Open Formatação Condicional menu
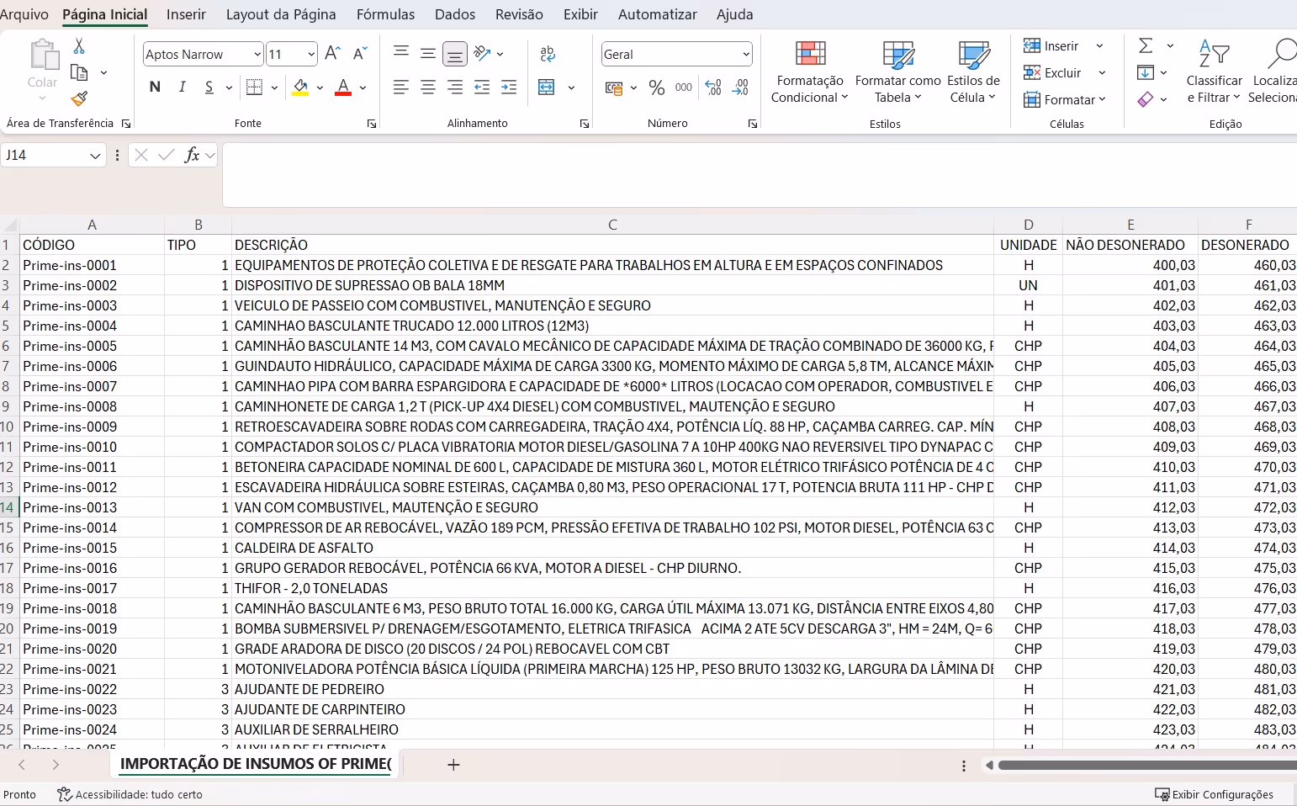This screenshot has width=1297, height=806. point(810,72)
